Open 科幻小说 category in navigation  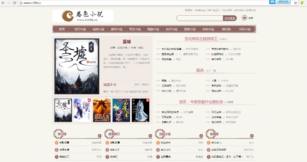tap(172, 29)
